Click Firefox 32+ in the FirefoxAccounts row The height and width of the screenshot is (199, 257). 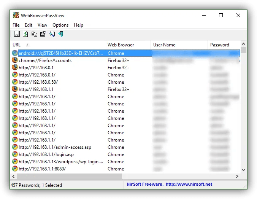point(118,60)
